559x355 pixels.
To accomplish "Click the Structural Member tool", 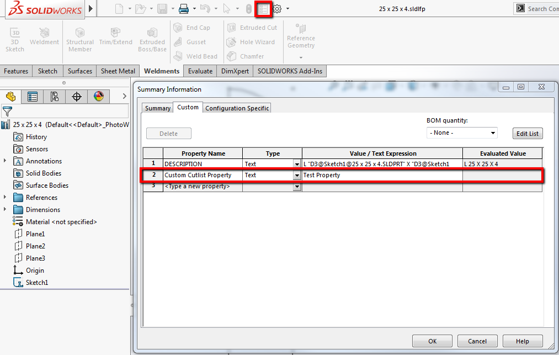I will coord(80,40).
